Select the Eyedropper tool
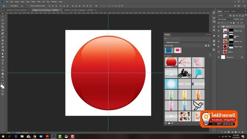This screenshot has height=139, width=247. pos(3,30)
